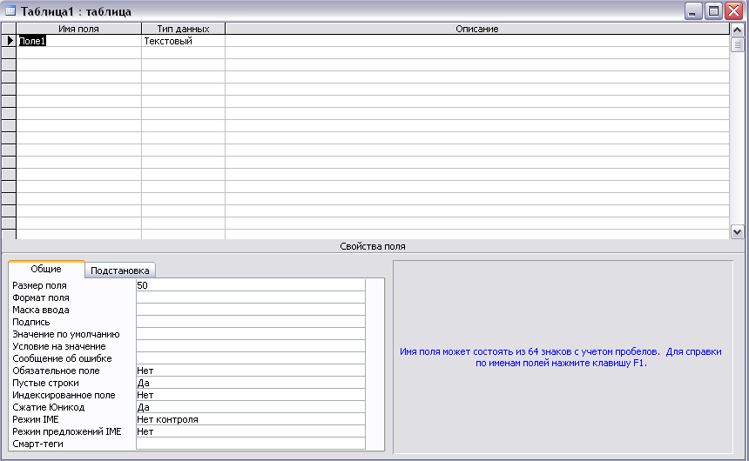Toggle the Пустые строки value Да
The height and width of the screenshot is (461, 749).
[250, 383]
